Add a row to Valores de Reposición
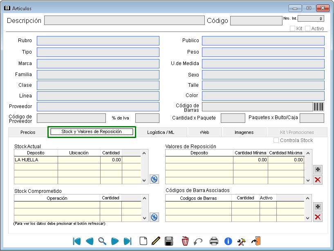The width and height of the screenshot is (334, 251). [x=318, y=169]
